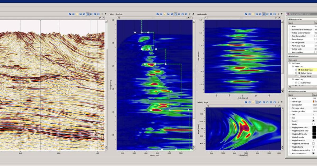Click the yellow toolbar icon in Velocity Angle panel
Screen dimensions: 317x166
coord(253,102)
